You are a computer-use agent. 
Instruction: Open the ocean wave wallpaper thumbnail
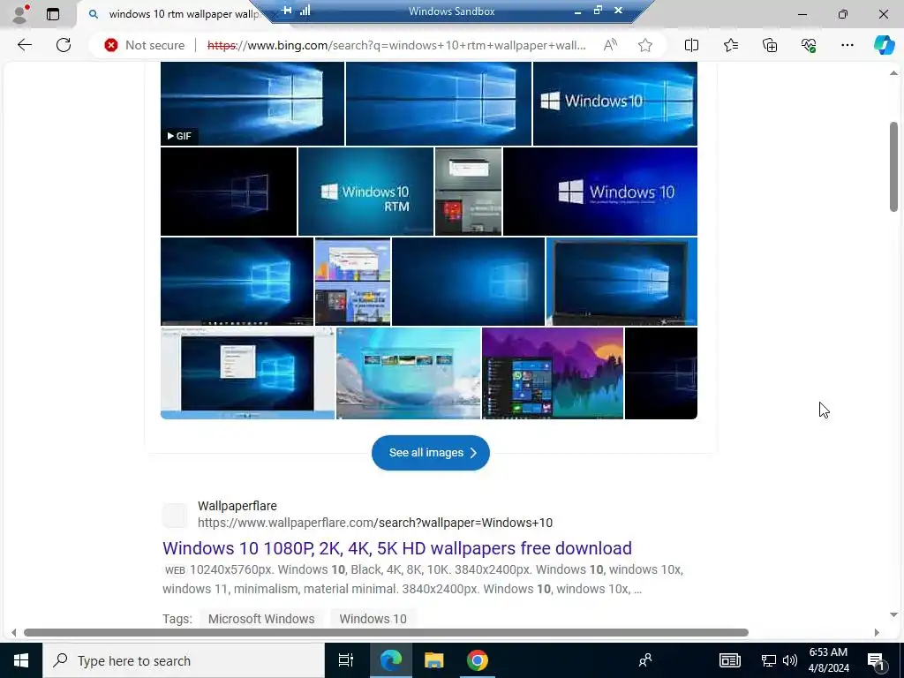pyautogui.click(x=408, y=373)
